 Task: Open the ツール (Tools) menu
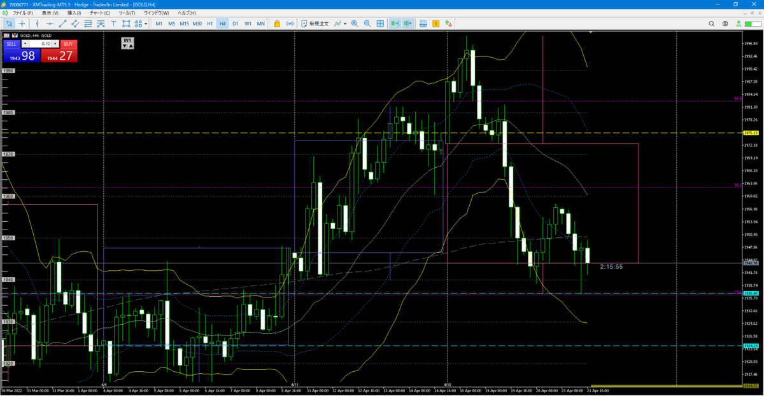tap(127, 13)
